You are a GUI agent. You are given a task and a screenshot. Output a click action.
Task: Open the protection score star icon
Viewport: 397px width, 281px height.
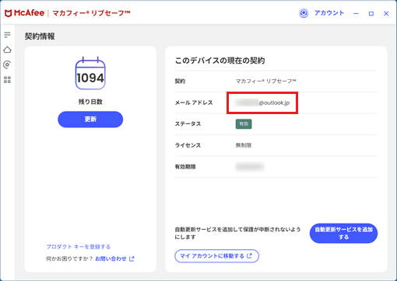pyautogui.click(x=7, y=64)
